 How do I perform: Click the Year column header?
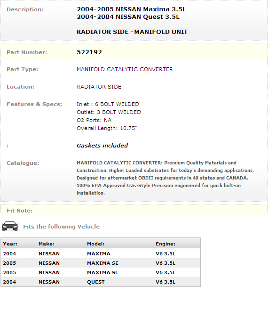tap(10, 244)
